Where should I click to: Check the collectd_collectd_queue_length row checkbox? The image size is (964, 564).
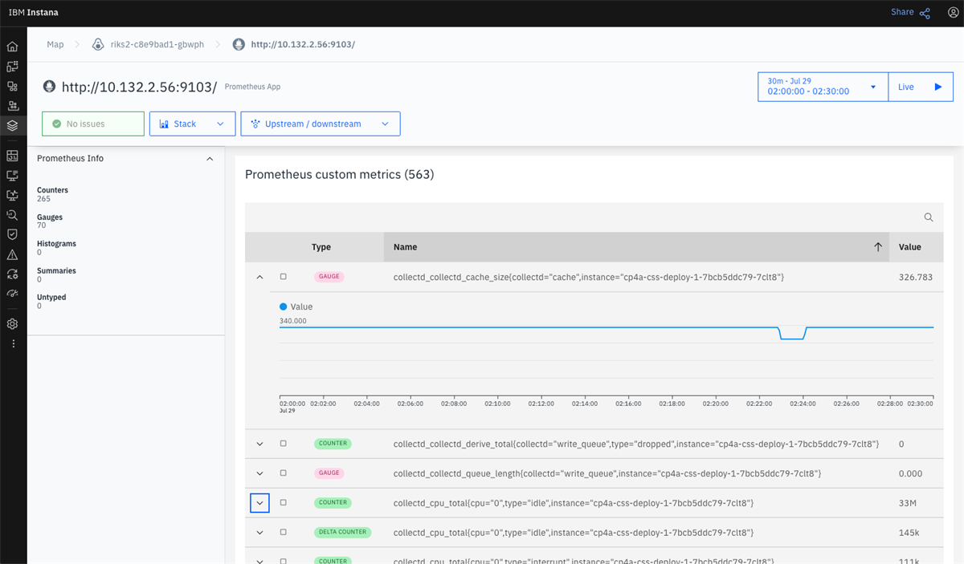(x=283, y=473)
